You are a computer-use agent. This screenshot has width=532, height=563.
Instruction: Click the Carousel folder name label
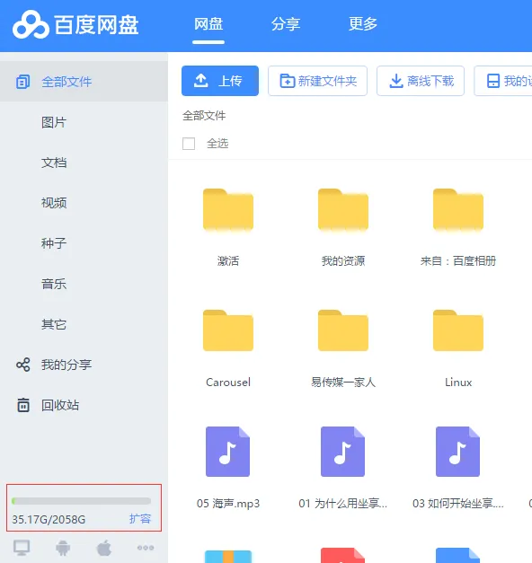coord(228,382)
